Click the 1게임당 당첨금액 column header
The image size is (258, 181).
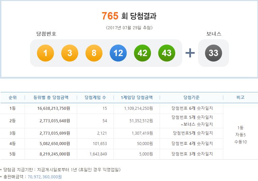[x=137, y=97]
